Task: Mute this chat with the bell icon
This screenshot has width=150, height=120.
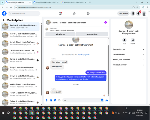Action: [124, 40]
